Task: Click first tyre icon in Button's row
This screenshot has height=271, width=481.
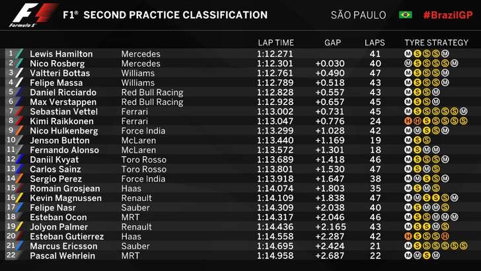Action: (409, 140)
